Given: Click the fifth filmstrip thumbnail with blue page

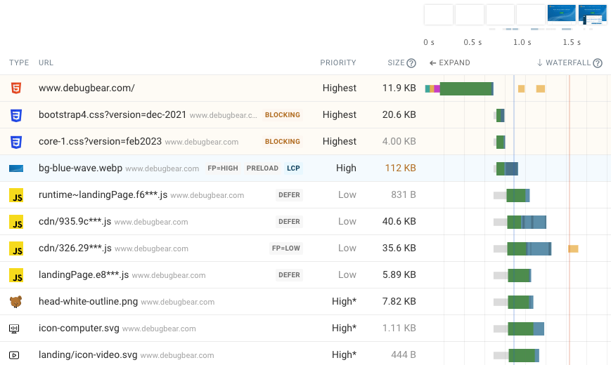Looking at the screenshot, I should [x=562, y=15].
